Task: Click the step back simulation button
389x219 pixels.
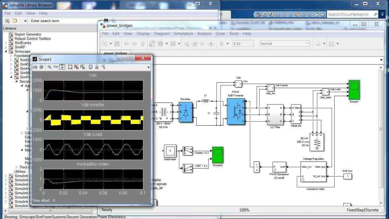Action: (x=187, y=44)
